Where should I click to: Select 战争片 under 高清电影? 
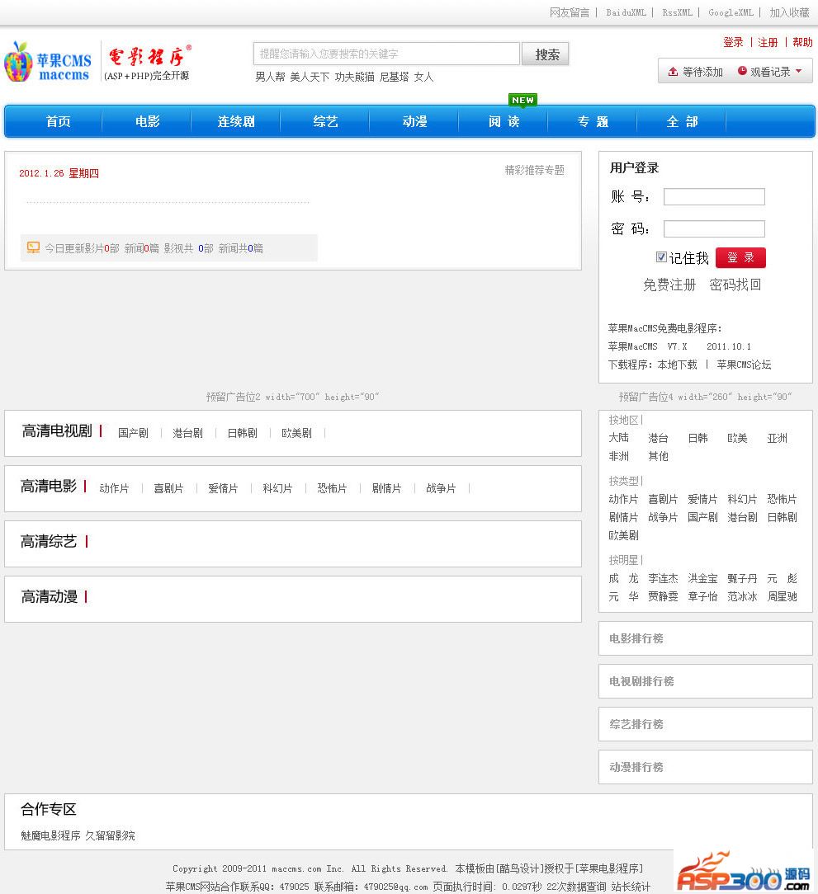click(441, 488)
